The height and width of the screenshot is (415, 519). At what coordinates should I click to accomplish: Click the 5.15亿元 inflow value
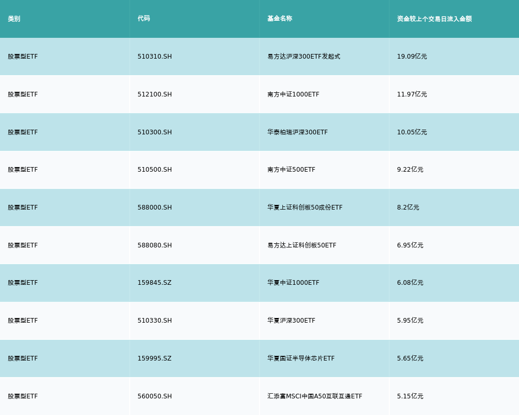click(410, 396)
